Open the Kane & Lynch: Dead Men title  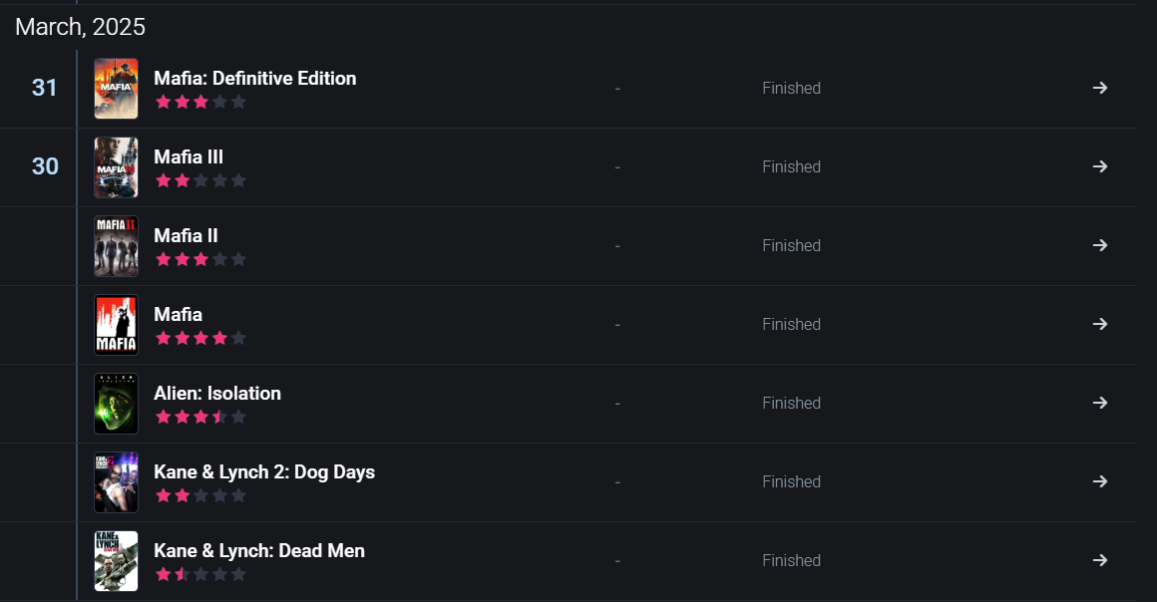[x=259, y=550]
